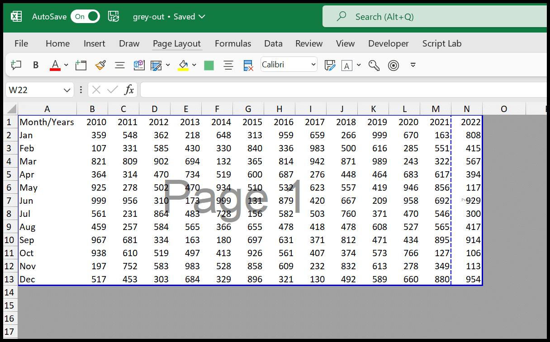550x342 pixels.
Task: Toggle the AutoSave switch
Action: pyautogui.click(x=85, y=17)
